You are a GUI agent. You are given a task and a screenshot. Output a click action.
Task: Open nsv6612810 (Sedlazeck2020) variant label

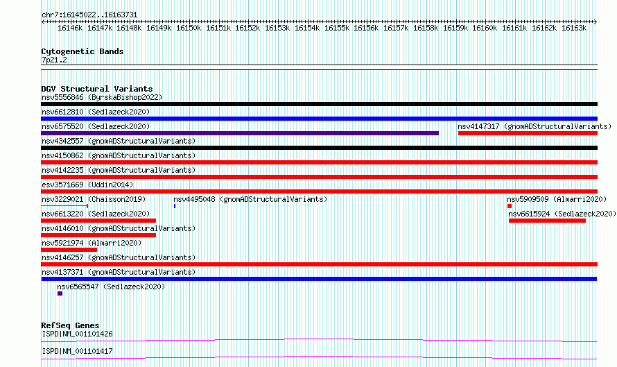pos(96,112)
